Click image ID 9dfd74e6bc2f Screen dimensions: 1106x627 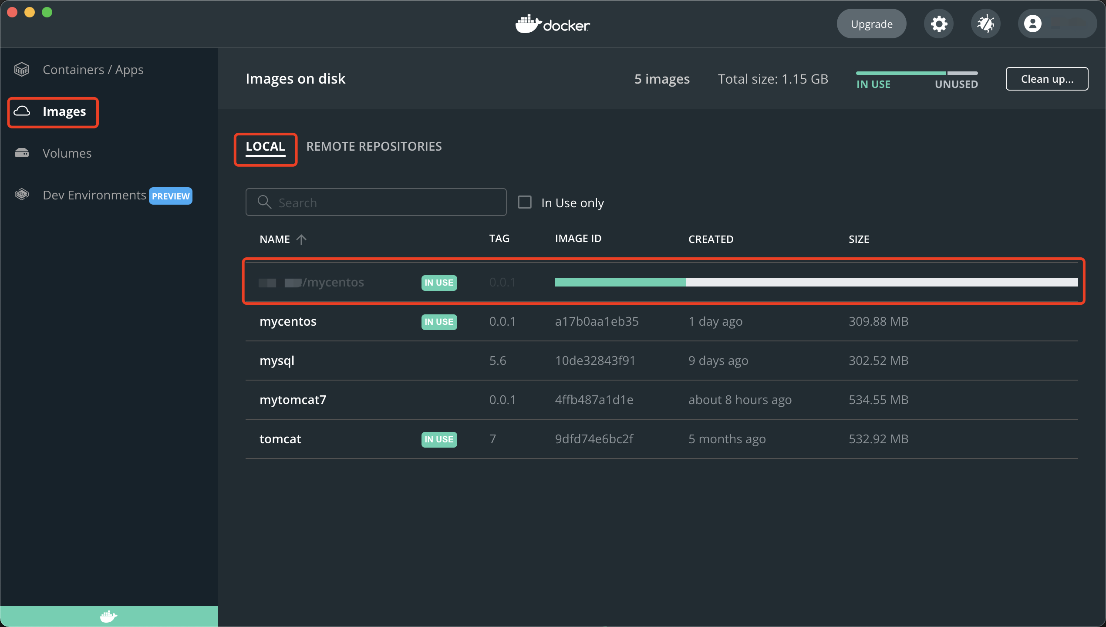(594, 439)
